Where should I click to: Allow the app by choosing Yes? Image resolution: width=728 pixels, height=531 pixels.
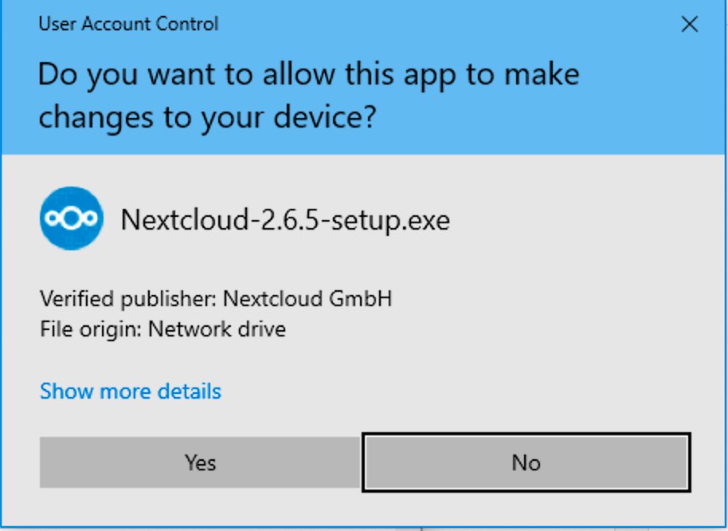pos(200,462)
